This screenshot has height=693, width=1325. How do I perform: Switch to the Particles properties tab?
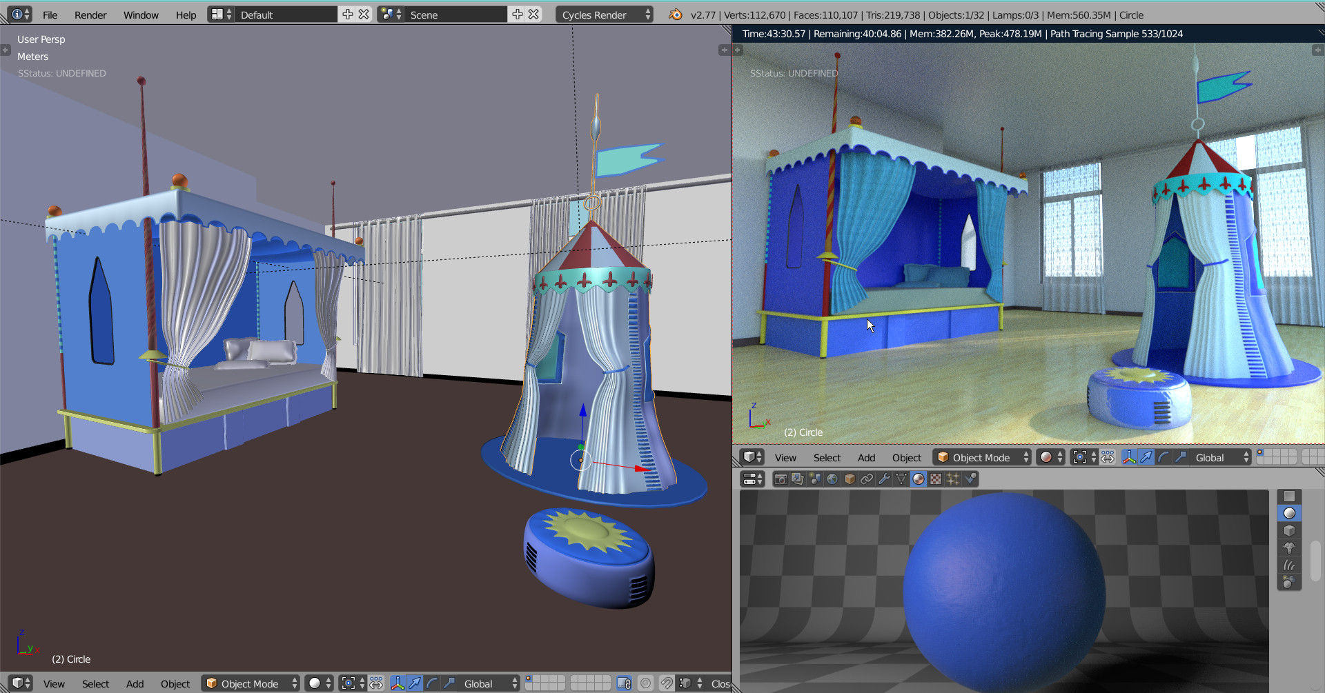coord(953,479)
